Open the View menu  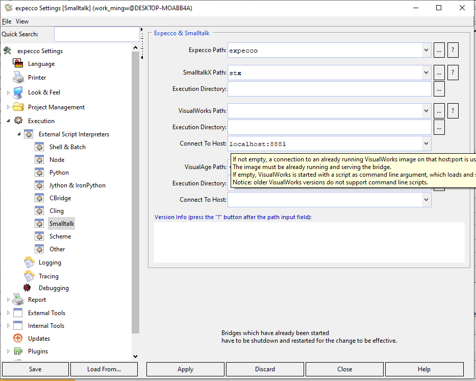point(22,21)
